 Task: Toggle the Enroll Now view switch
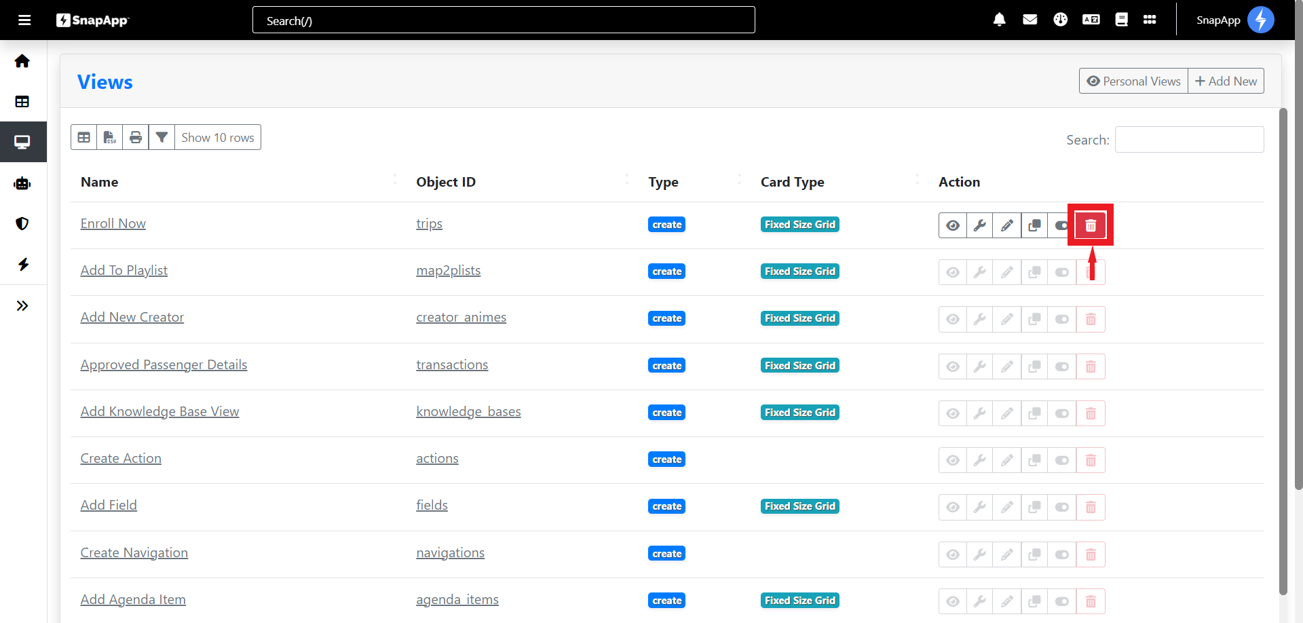(x=1061, y=225)
